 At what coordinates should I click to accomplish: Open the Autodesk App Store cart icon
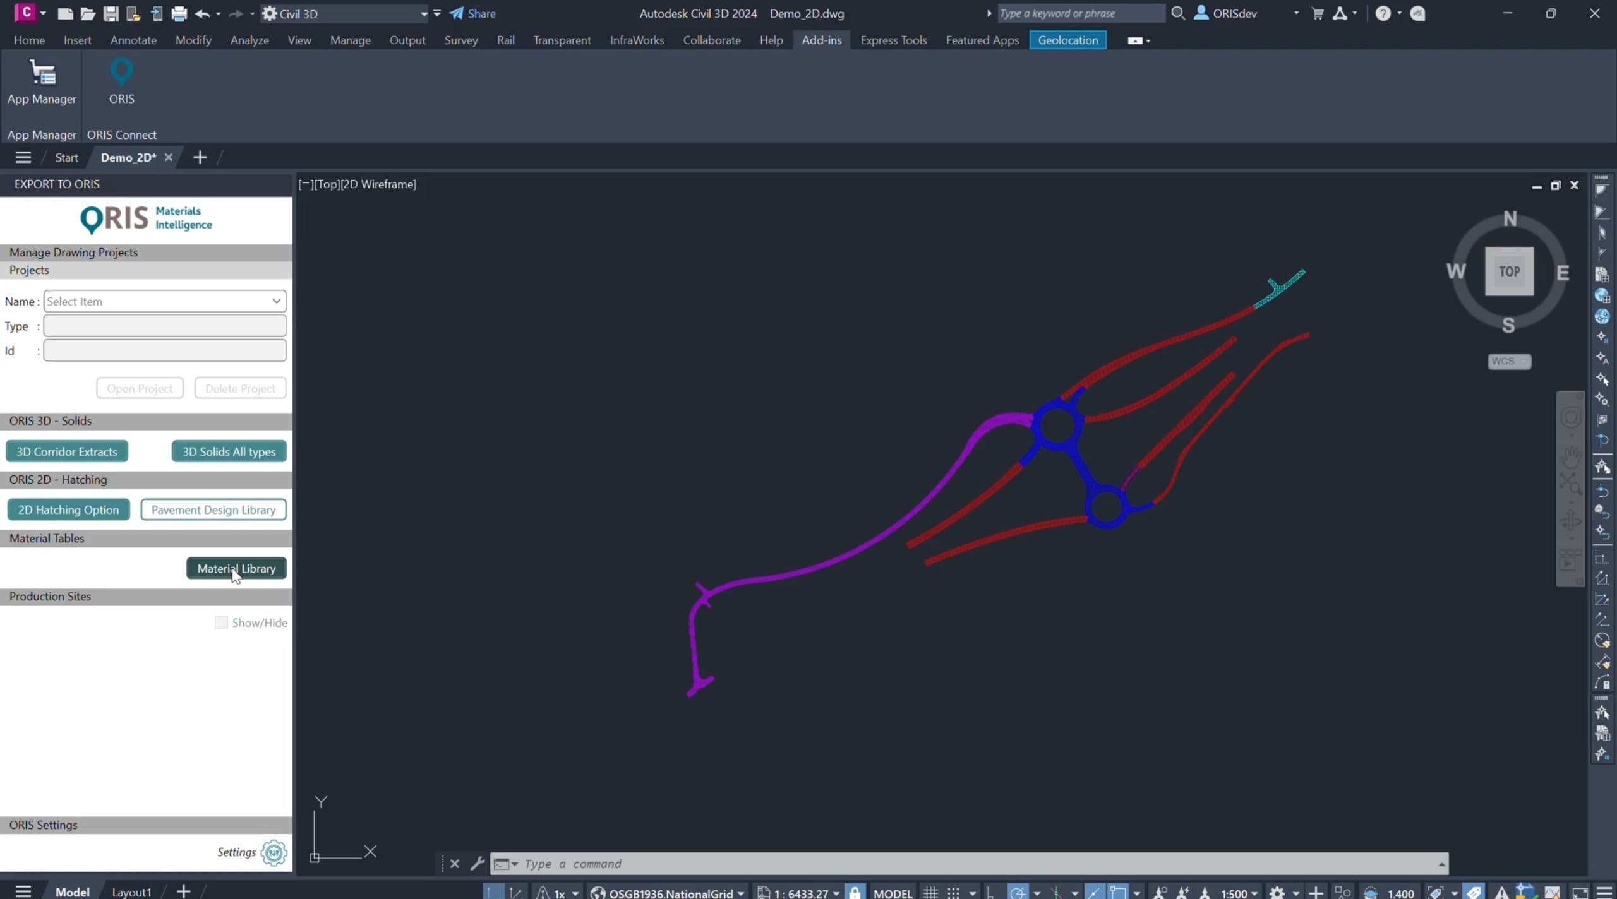click(x=1318, y=13)
